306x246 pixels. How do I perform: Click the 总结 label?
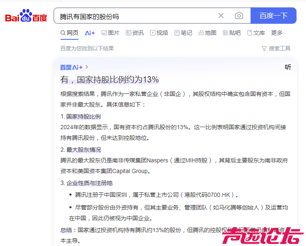(66, 230)
